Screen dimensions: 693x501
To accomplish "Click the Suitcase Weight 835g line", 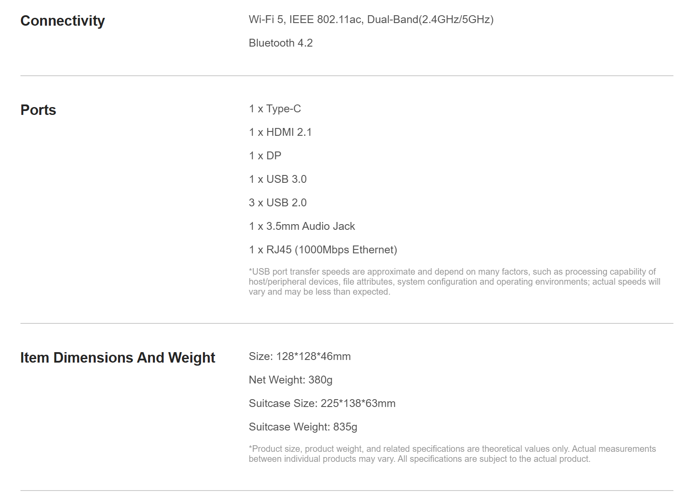I will (303, 427).
